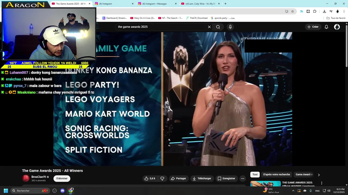Screen dimensions: 348x195
Task: Select the 'Game Award' filter chip
Action: [x=304, y=175]
